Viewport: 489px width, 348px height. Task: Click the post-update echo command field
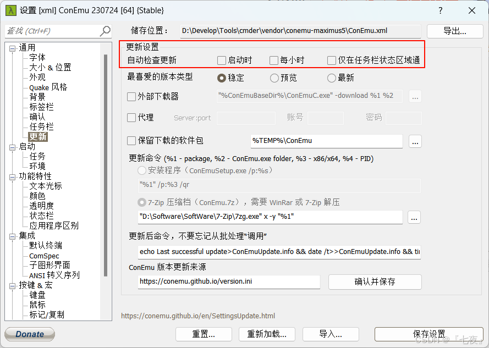[x=279, y=252]
